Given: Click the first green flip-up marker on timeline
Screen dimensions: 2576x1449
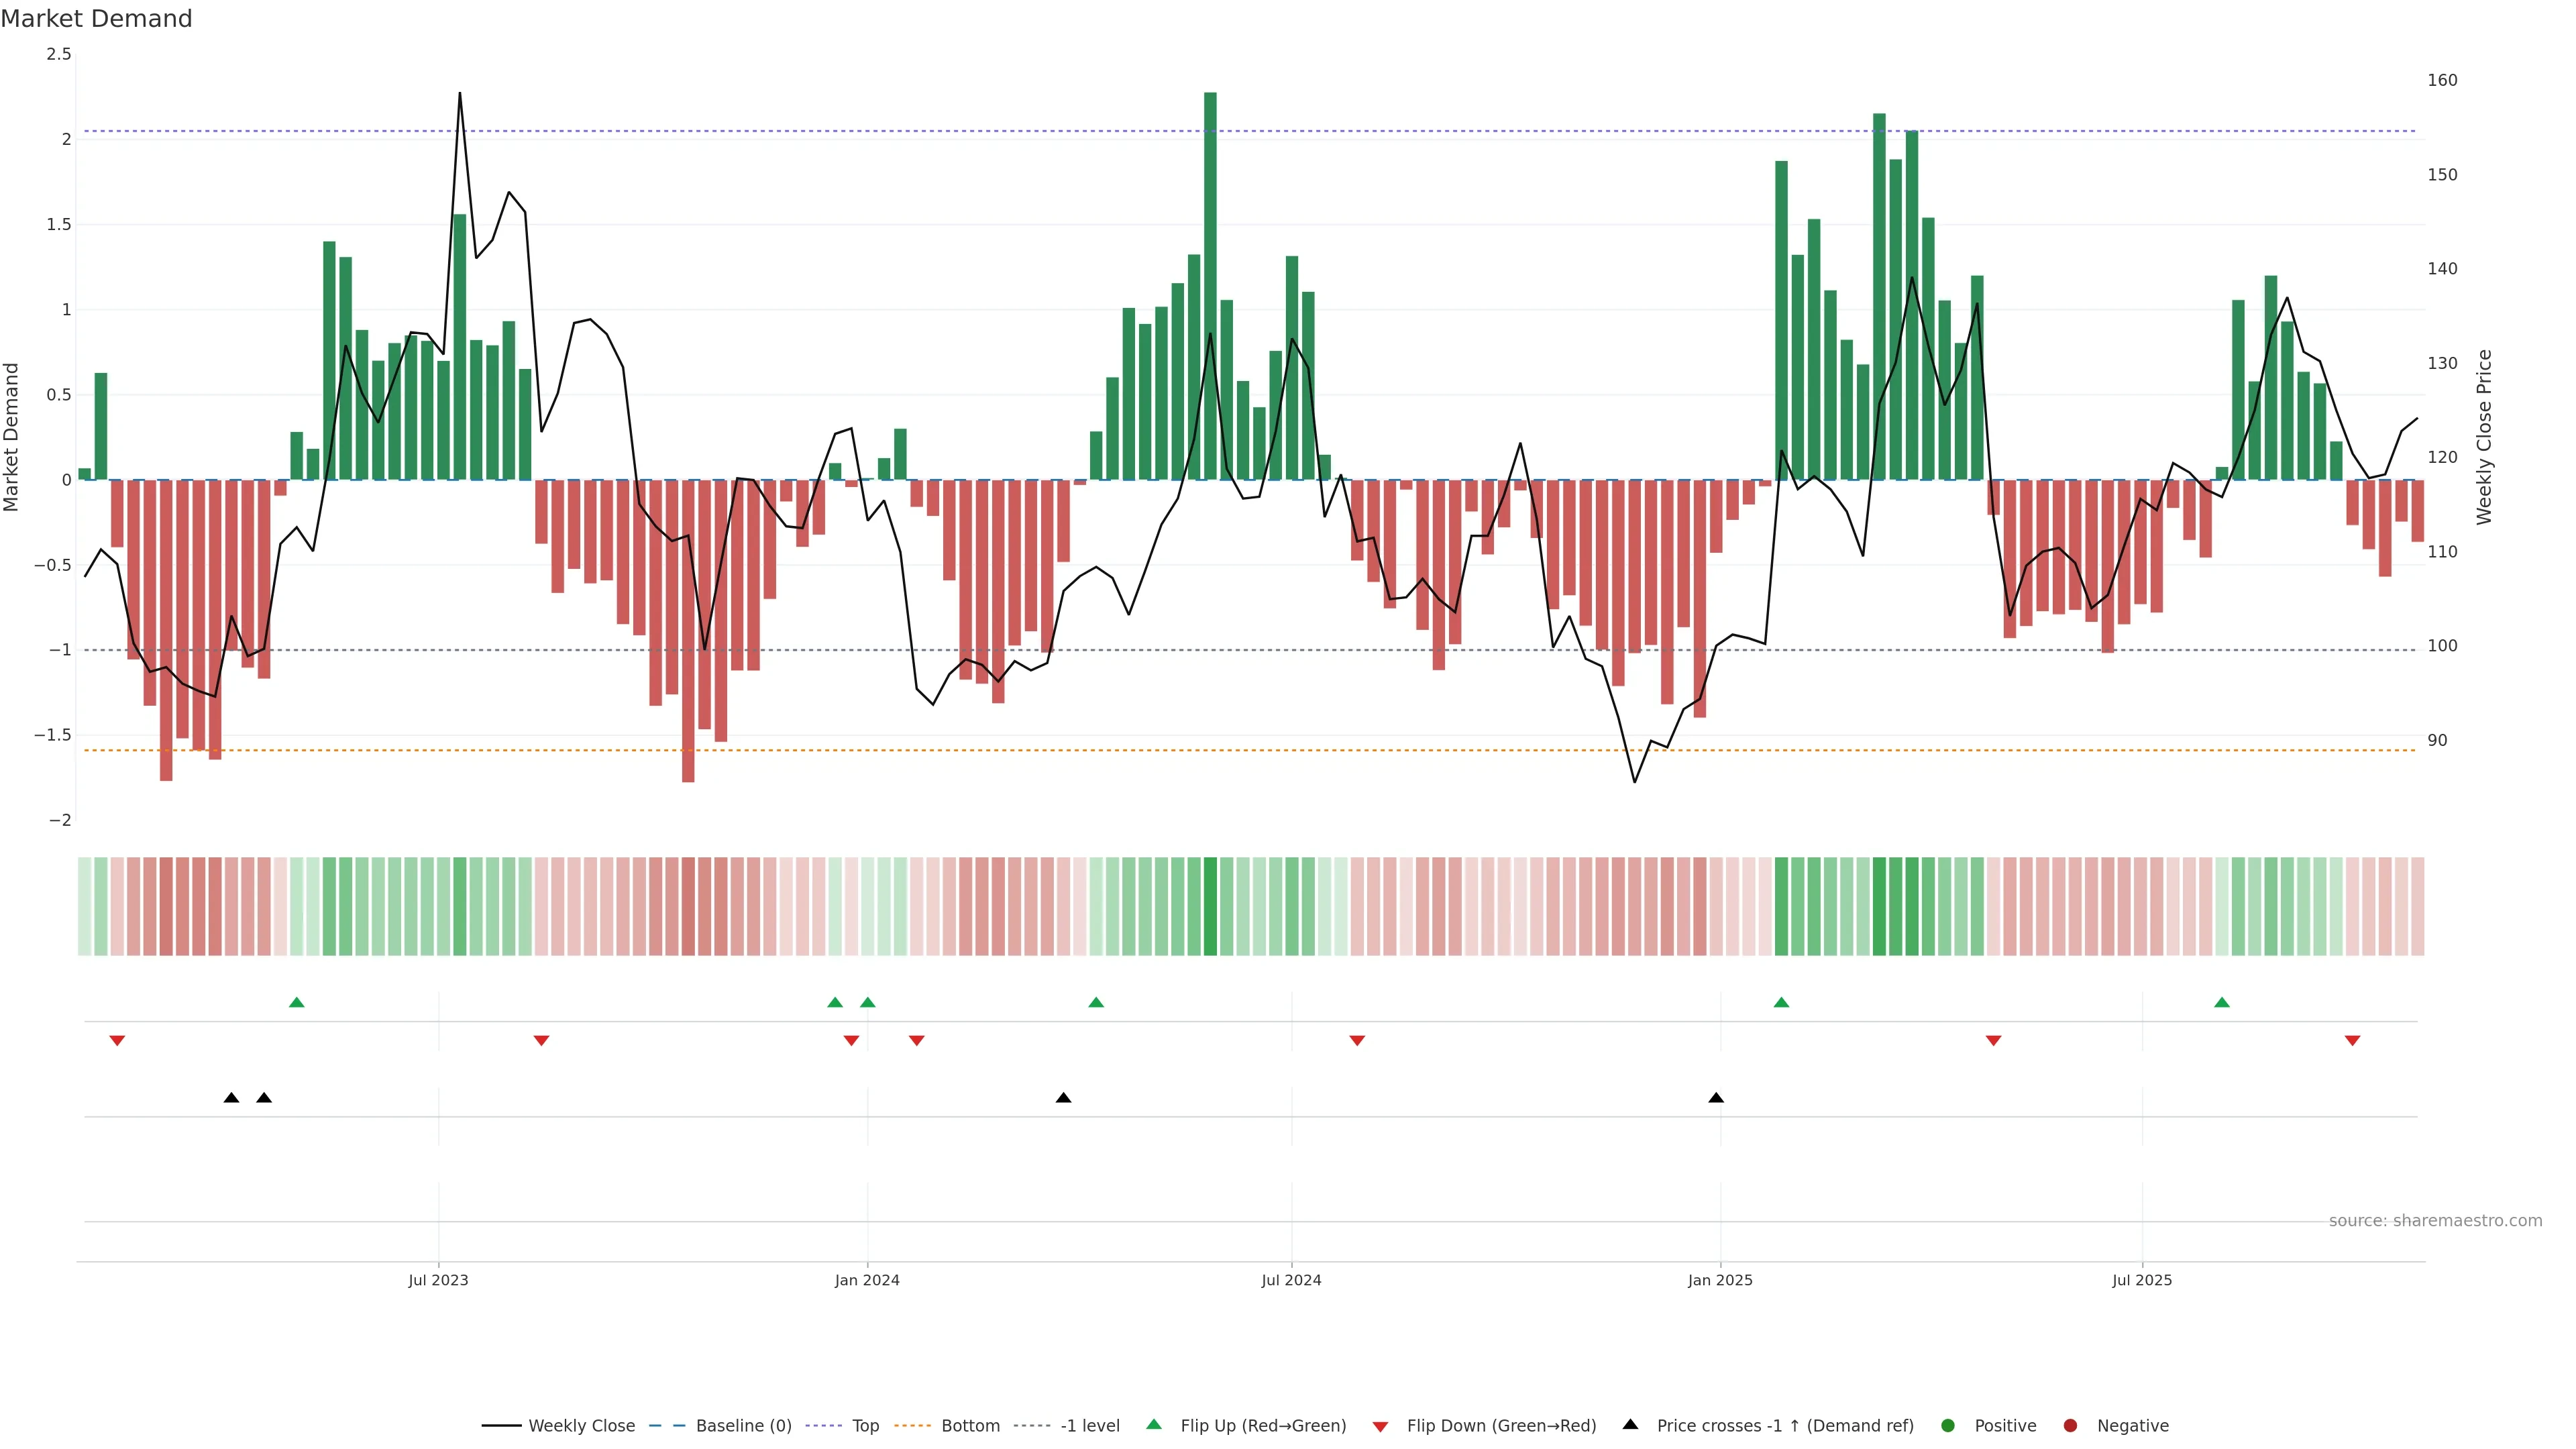Looking at the screenshot, I should click(x=296, y=1002).
